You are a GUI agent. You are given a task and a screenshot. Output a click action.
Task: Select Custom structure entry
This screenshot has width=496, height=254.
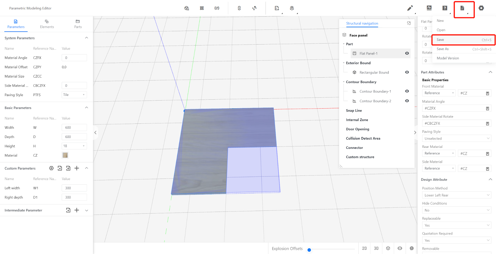pos(360,157)
